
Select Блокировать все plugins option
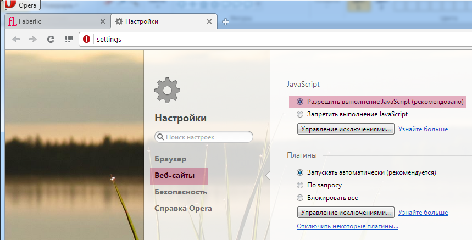(x=300, y=198)
